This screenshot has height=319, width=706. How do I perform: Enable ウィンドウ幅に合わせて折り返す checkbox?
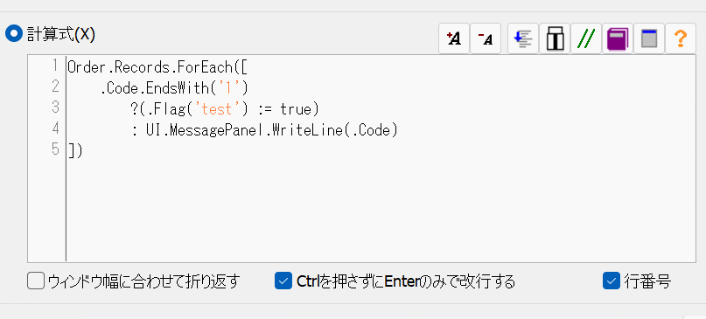coord(37,281)
